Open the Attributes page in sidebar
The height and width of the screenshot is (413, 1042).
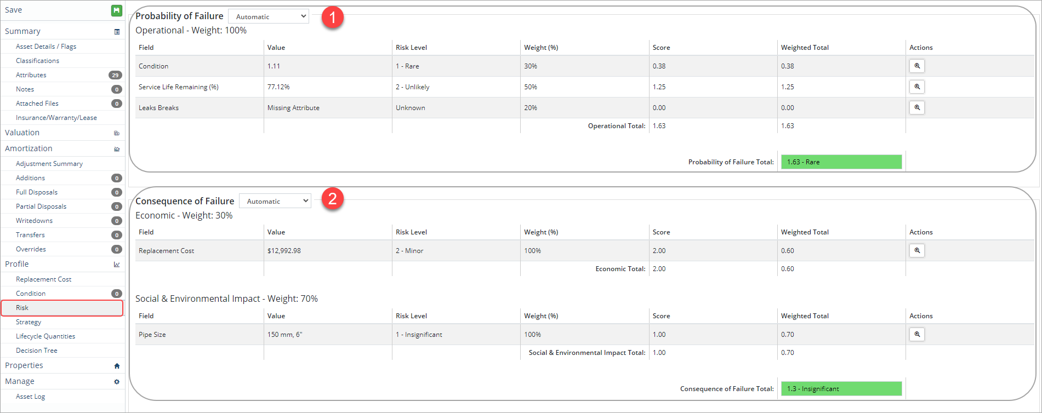point(31,75)
